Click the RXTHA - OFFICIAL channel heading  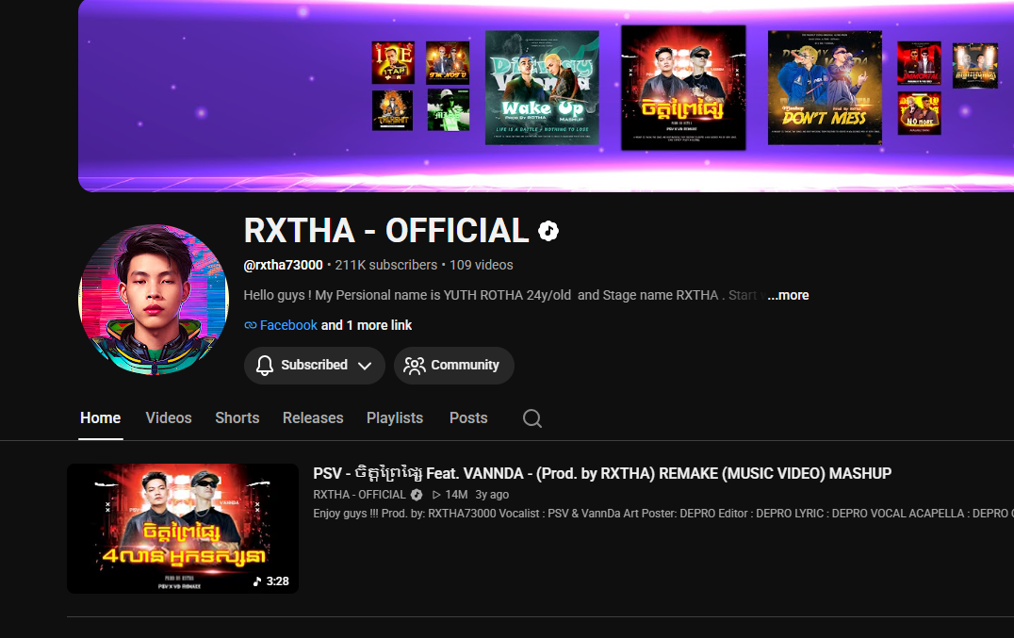[386, 231]
